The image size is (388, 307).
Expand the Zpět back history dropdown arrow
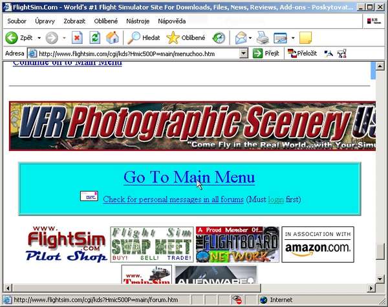39,38
